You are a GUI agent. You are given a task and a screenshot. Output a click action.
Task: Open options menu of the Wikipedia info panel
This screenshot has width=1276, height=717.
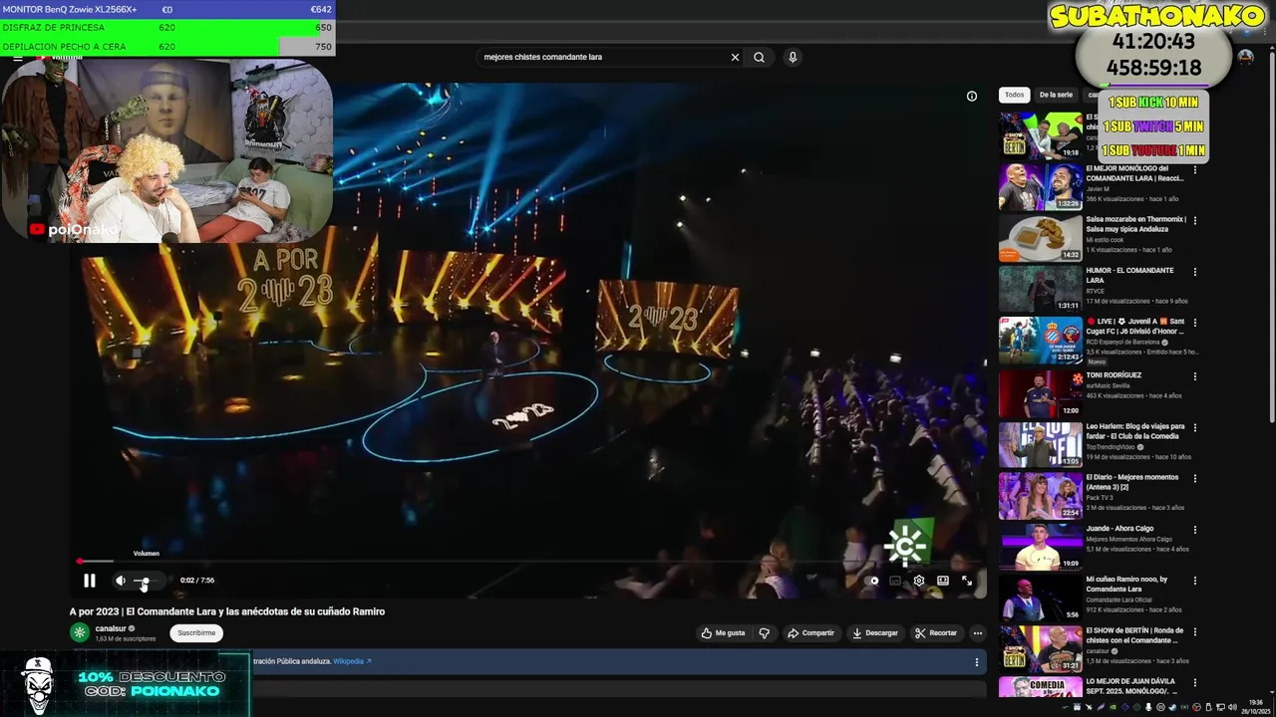pos(977,662)
